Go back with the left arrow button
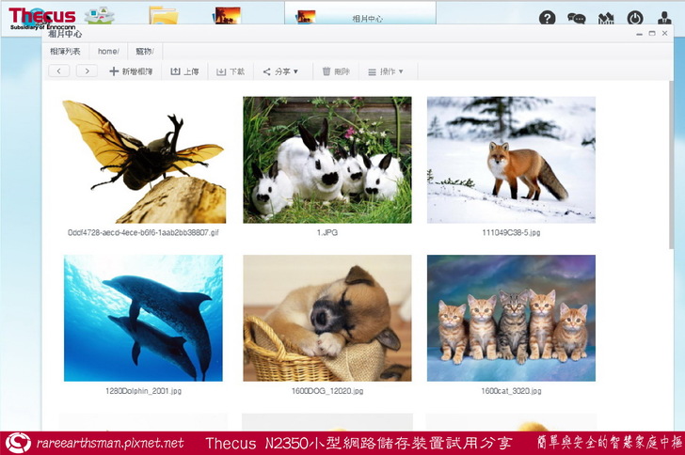Viewport: 685px width, 455px height. [x=59, y=71]
